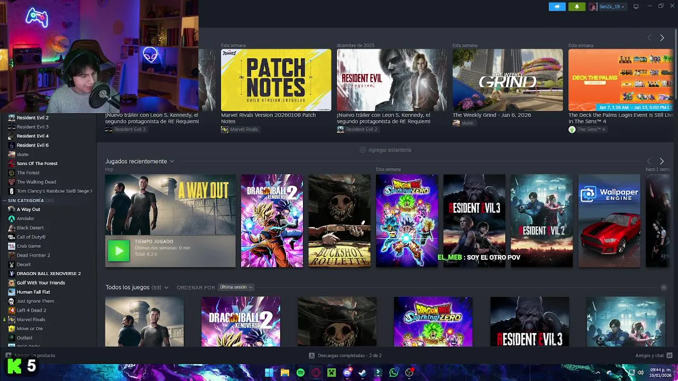Previous arrow in Jugados recientemente shelf
The height and width of the screenshot is (381, 678).
[649, 161]
